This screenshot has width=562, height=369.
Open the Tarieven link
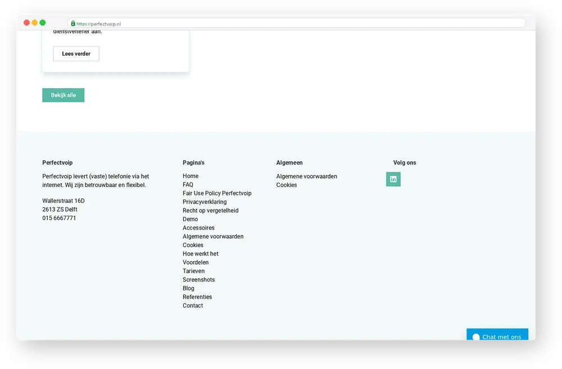[193, 271]
